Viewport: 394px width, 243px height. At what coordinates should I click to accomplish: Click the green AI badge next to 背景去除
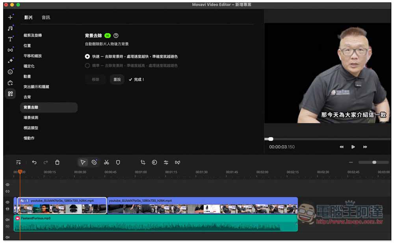tap(108, 36)
